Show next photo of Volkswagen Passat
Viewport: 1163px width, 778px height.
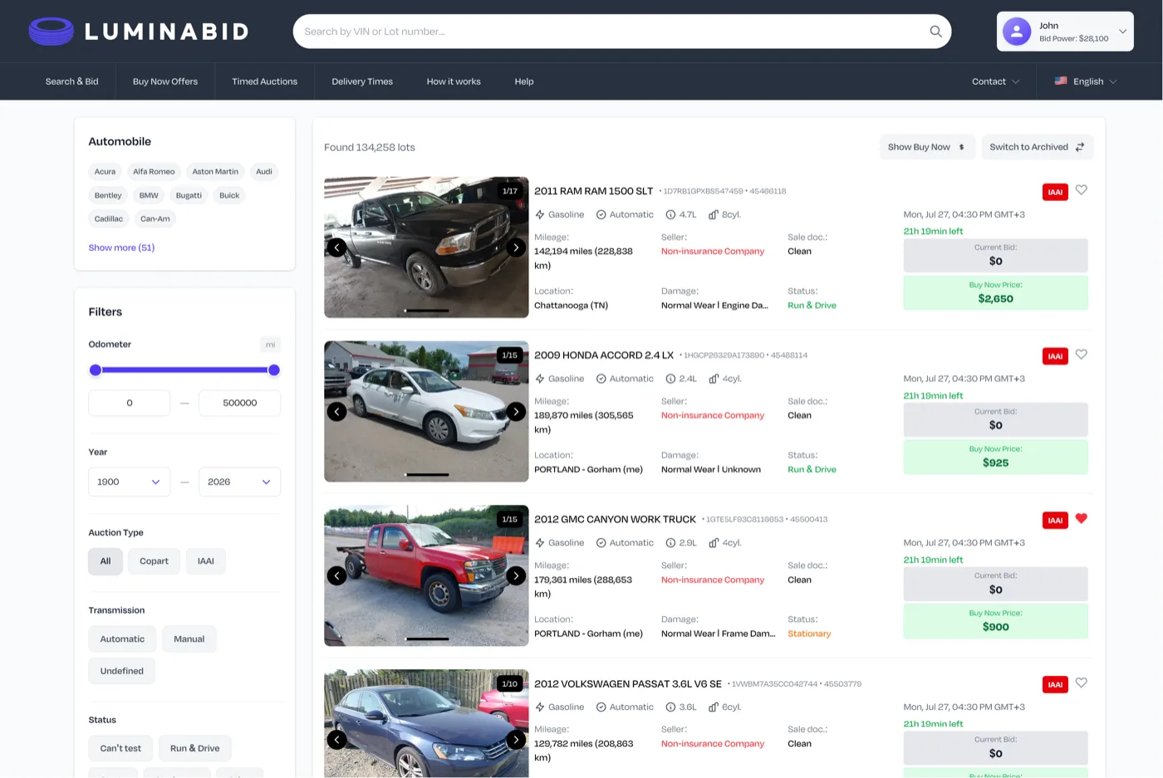pos(516,740)
